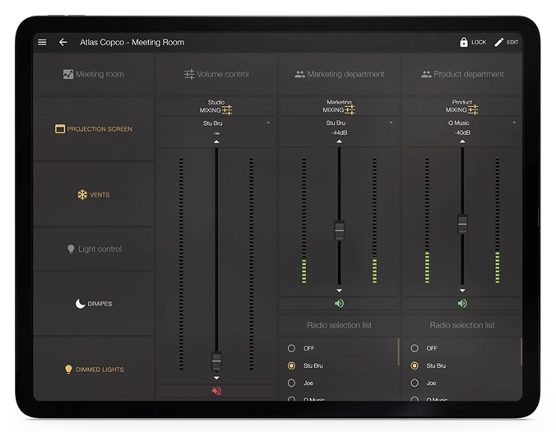Mute Marketing department green speaker
This screenshot has height=432, width=556.
click(x=339, y=304)
